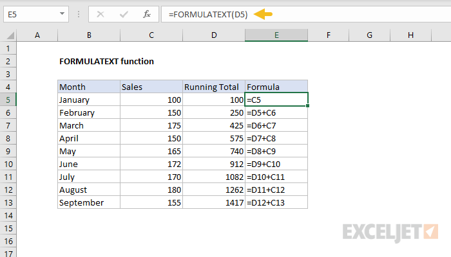Image resolution: width=451 pixels, height=257 pixels.
Task: Select row 5 header
Action: 8,100
